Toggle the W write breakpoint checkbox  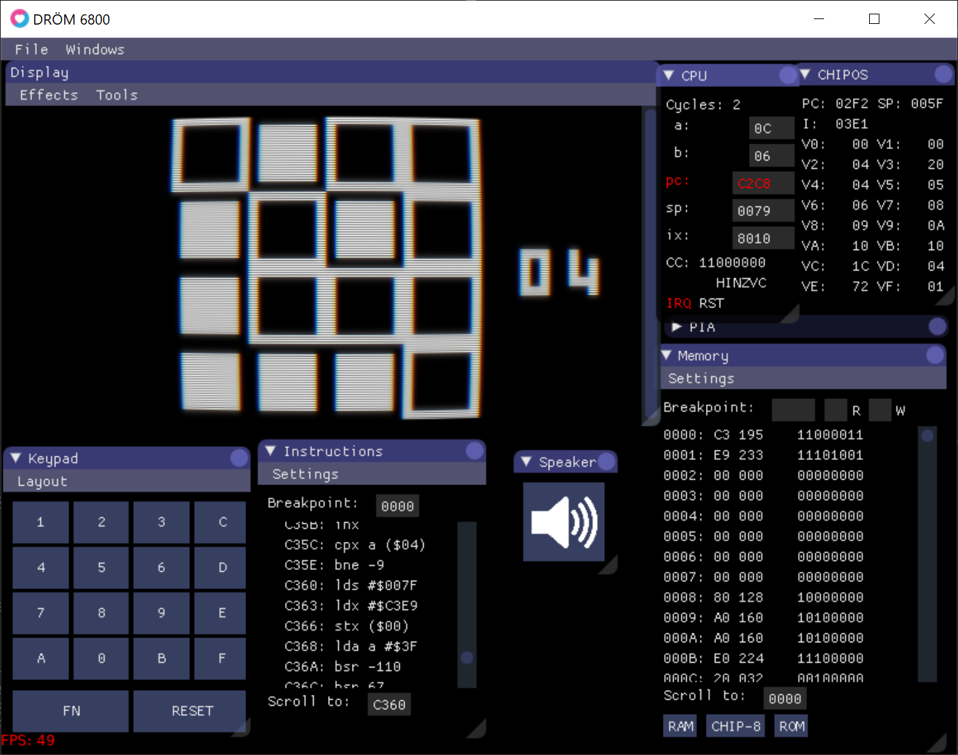tap(880, 410)
